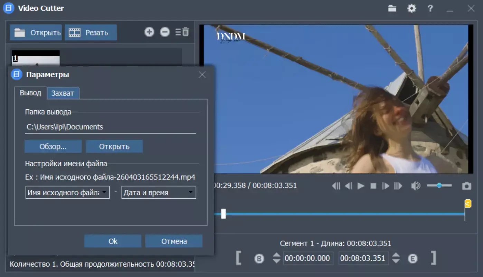Click the output folder path field
This screenshot has height=277, width=483.
pyautogui.click(x=111, y=127)
